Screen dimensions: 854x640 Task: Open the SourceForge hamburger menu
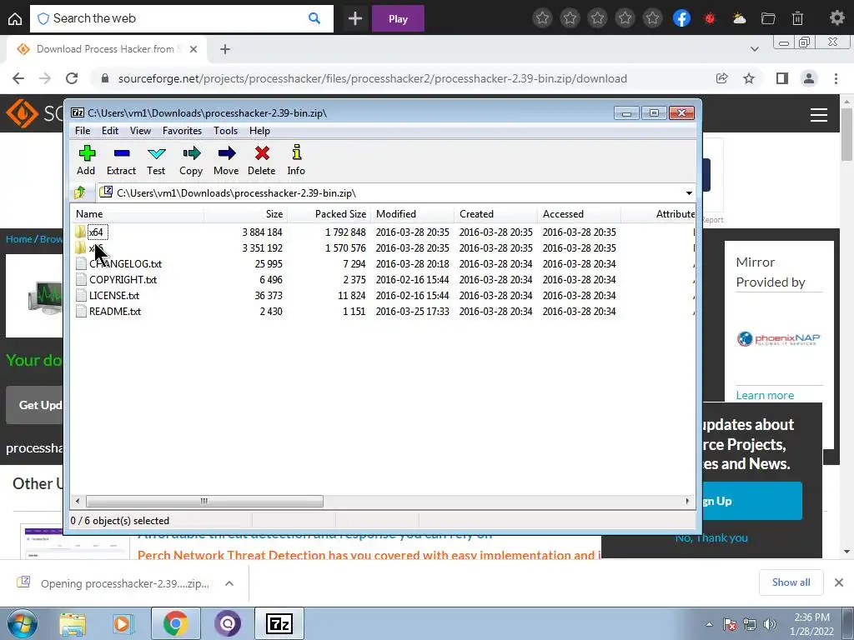819,115
